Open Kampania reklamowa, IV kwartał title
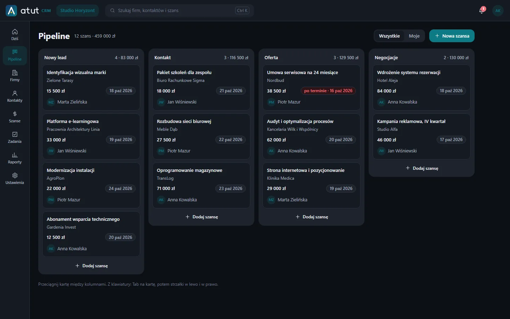This screenshot has width=510, height=319. point(411,122)
